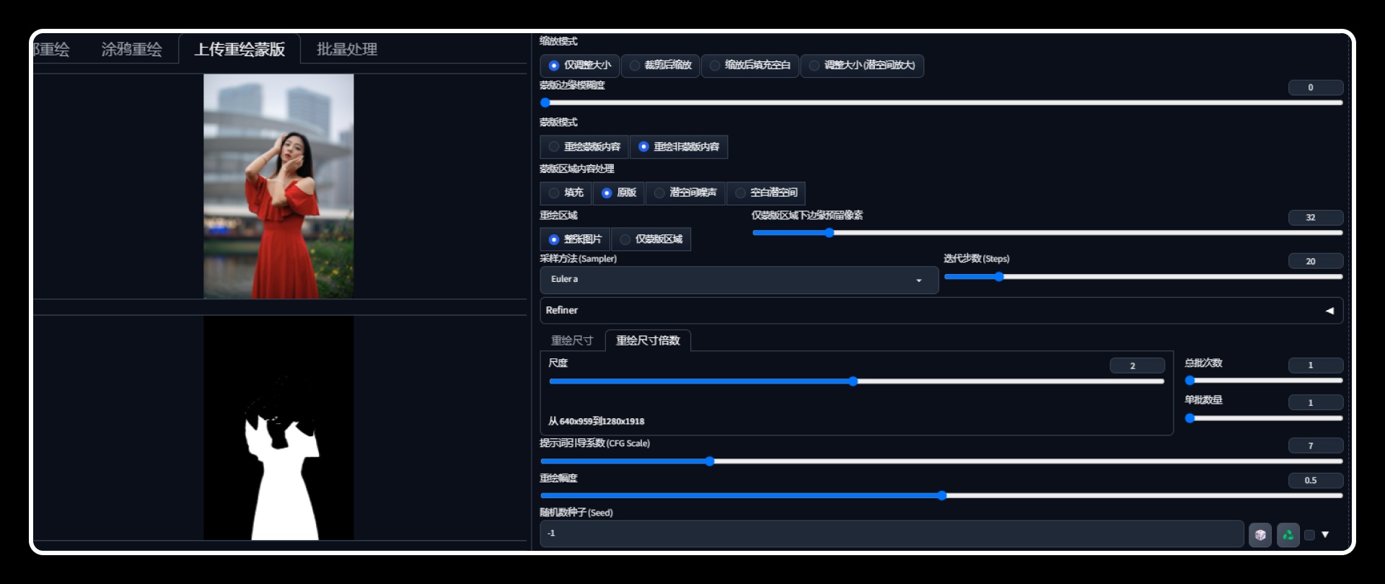This screenshot has height=584, width=1385.
Task: Click the Steps slider track
Action: pos(1143,277)
